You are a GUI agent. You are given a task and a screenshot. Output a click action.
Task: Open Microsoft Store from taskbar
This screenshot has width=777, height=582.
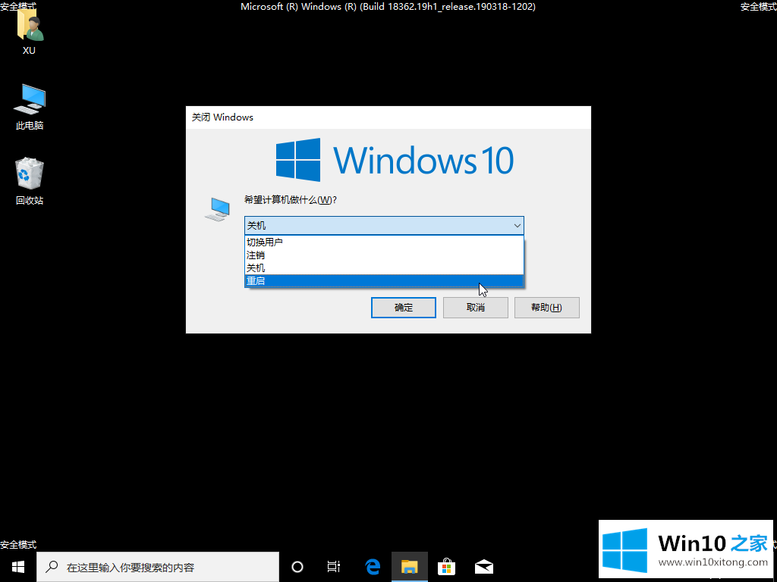[x=446, y=567]
